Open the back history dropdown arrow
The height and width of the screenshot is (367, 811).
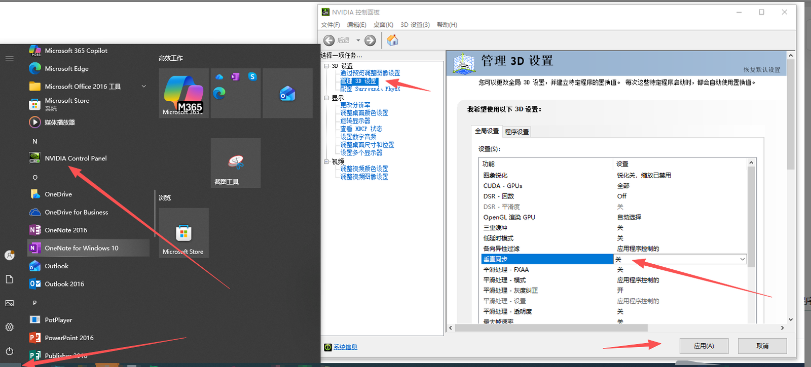tap(358, 40)
